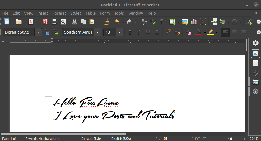Toggle Print Preview magnifier icon

[x=63, y=22]
